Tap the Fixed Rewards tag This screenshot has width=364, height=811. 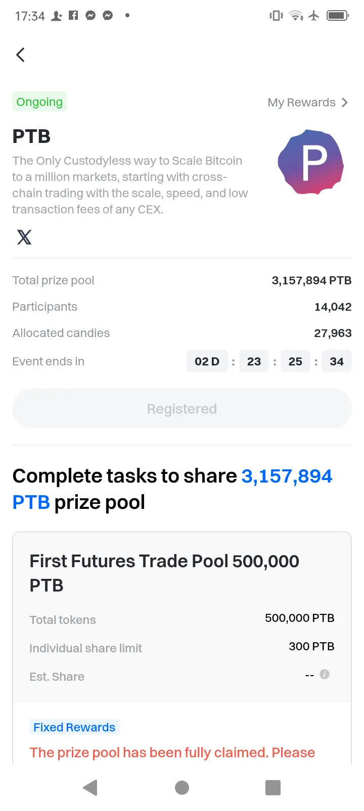click(74, 727)
